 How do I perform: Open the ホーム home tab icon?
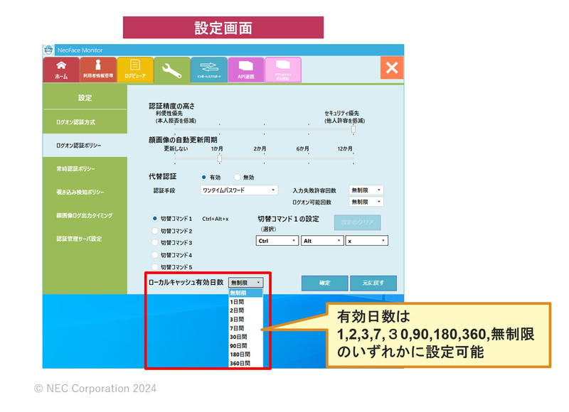(61, 69)
